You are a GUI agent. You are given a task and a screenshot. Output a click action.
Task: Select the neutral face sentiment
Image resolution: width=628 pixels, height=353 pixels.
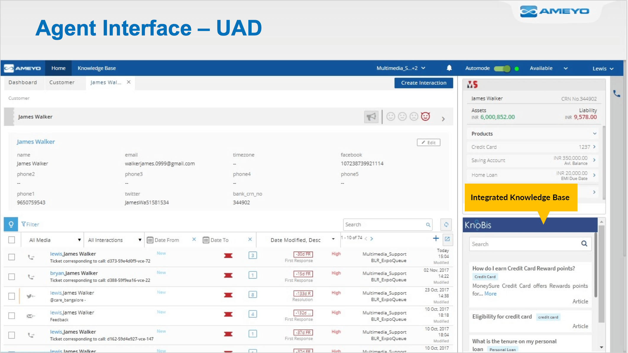tap(402, 116)
